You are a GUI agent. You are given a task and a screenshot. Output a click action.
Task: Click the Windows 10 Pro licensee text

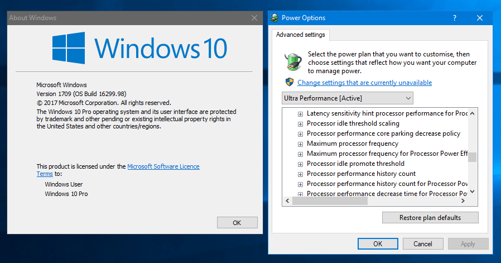(66, 194)
